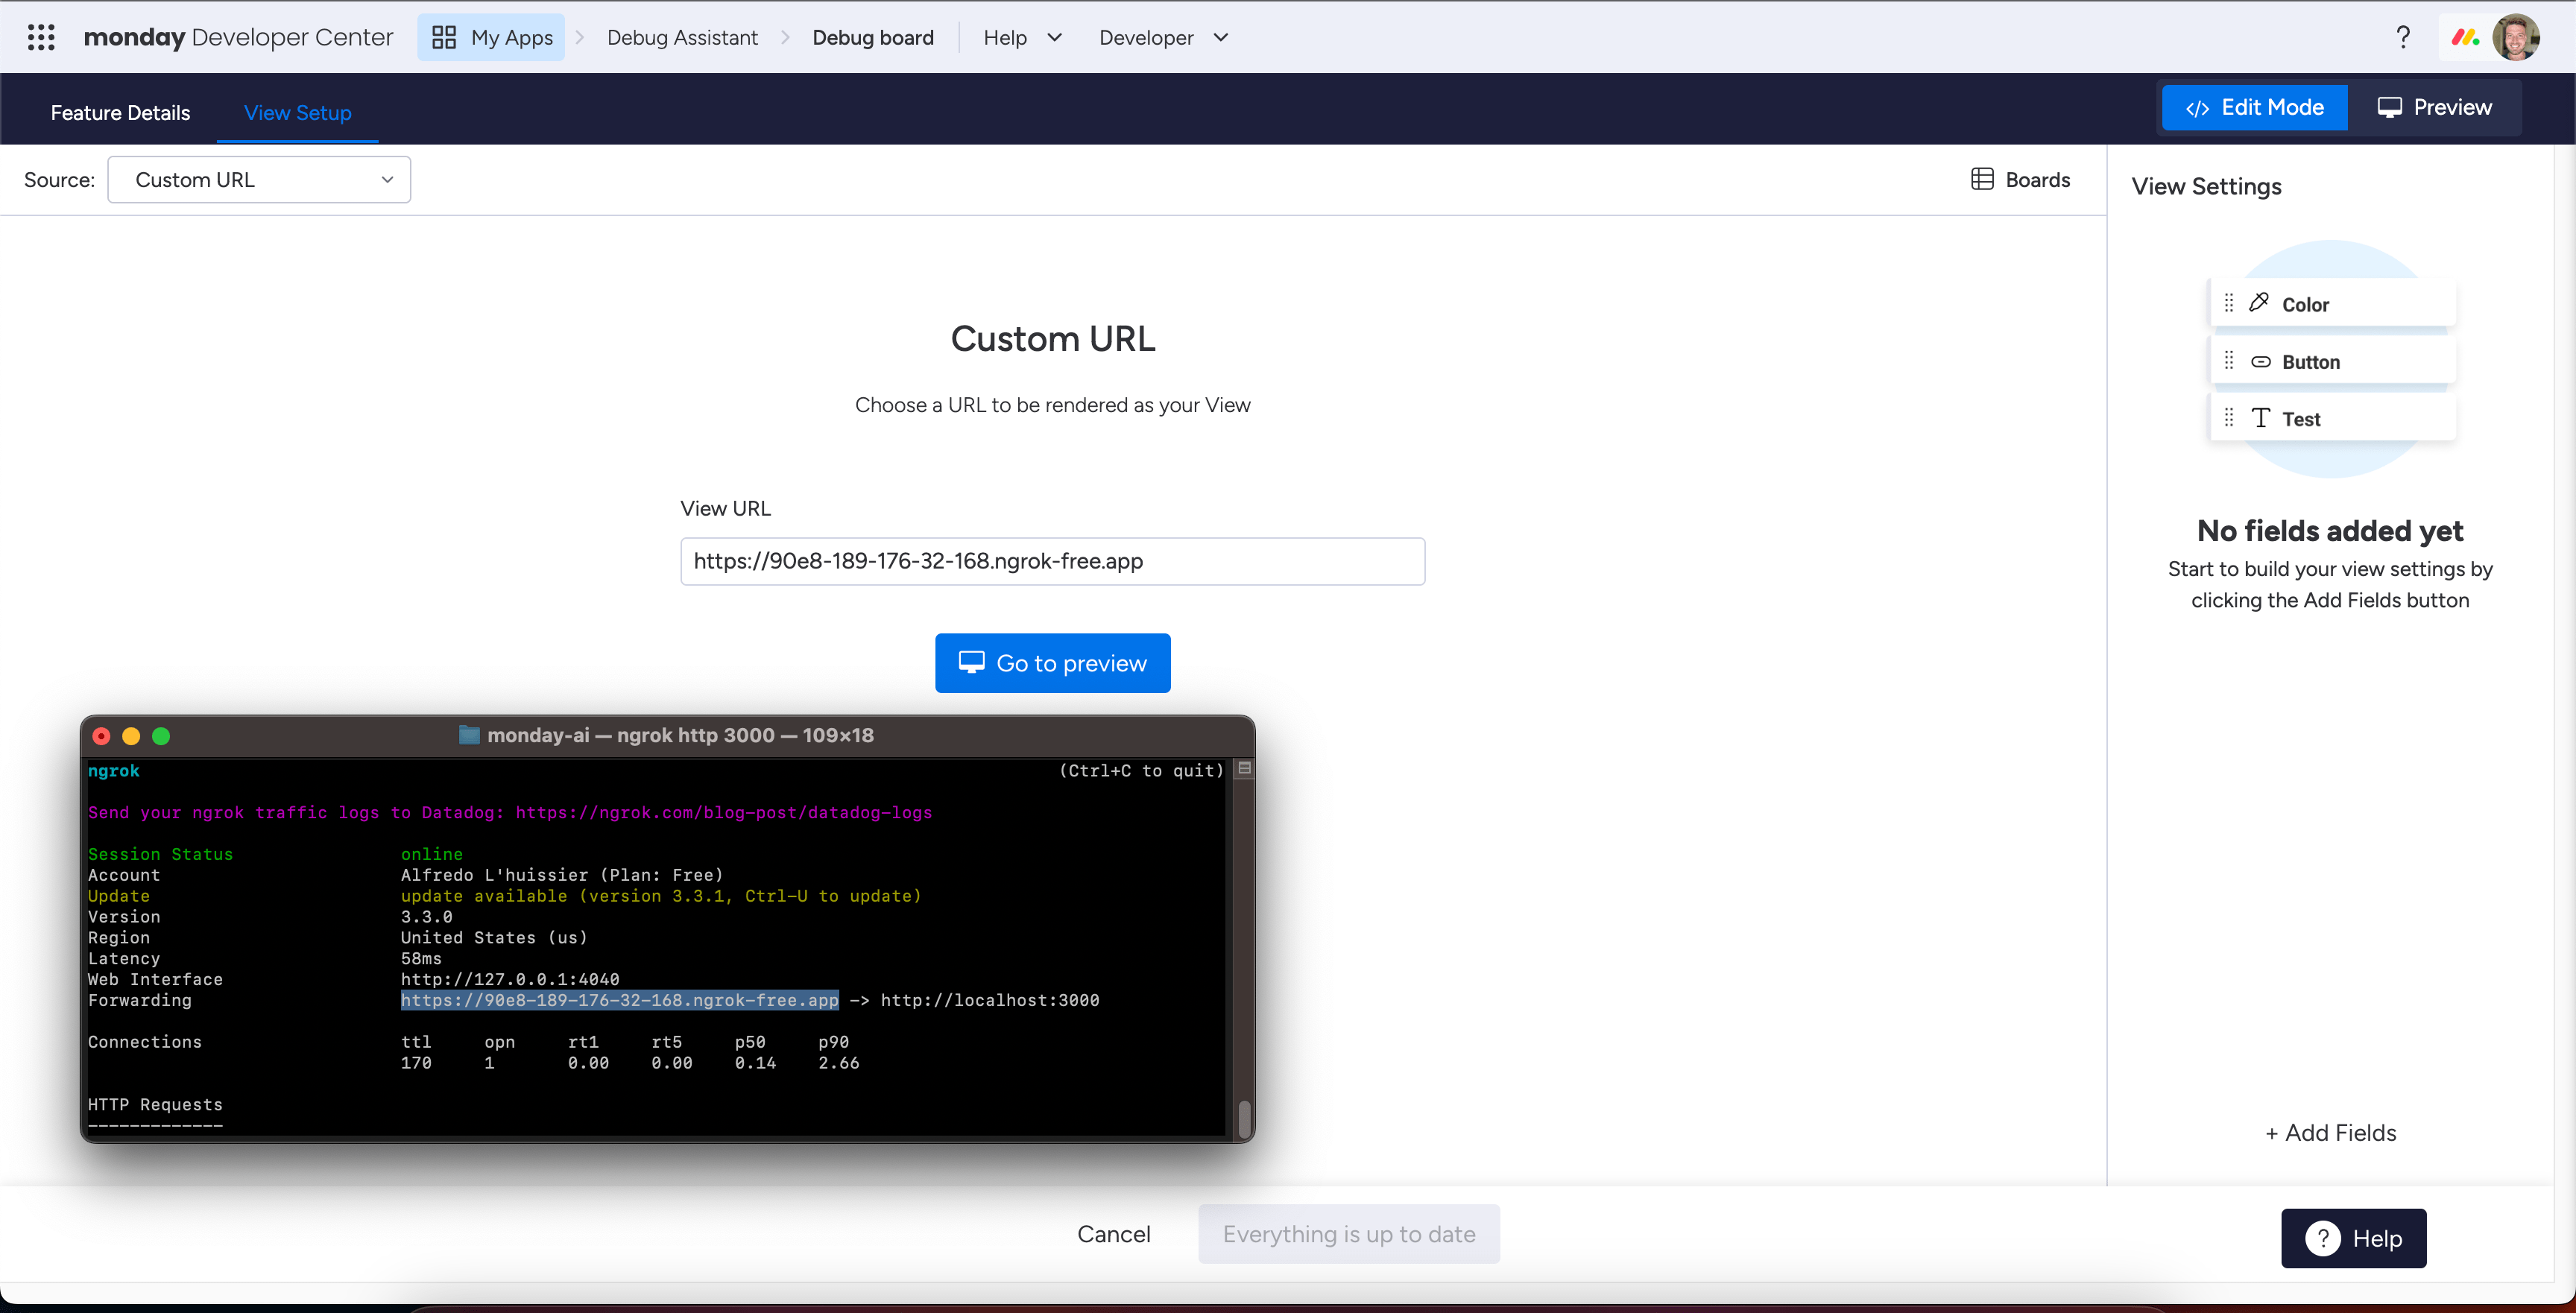2576x1313 pixels.
Task: Select the Button field icon
Action: point(2260,361)
